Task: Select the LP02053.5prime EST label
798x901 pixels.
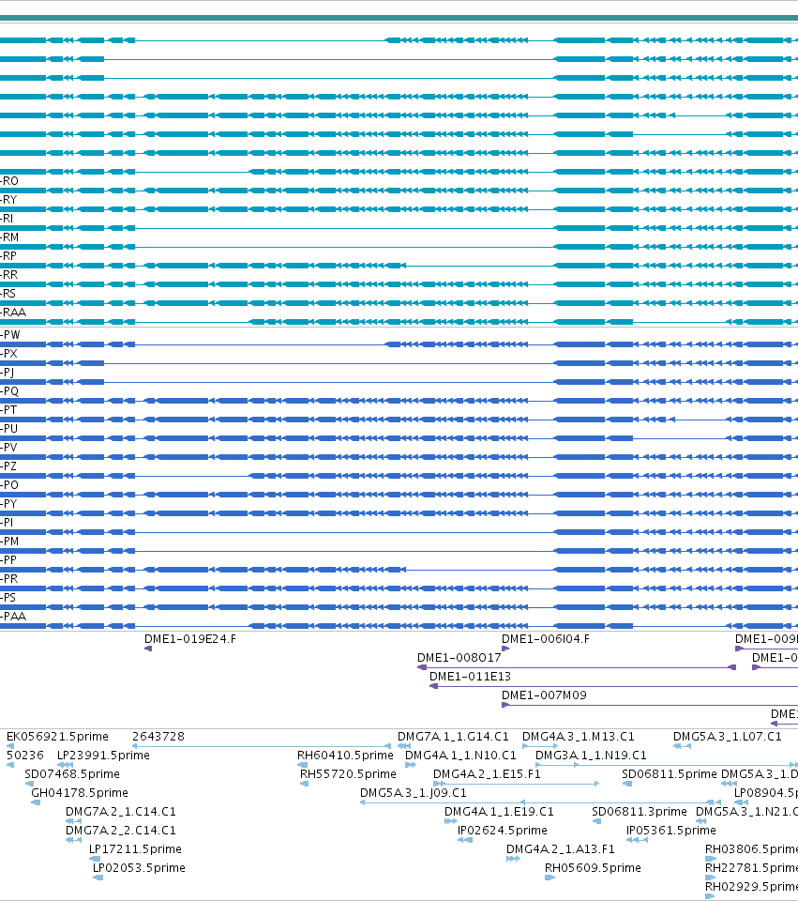Action: click(139, 867)
